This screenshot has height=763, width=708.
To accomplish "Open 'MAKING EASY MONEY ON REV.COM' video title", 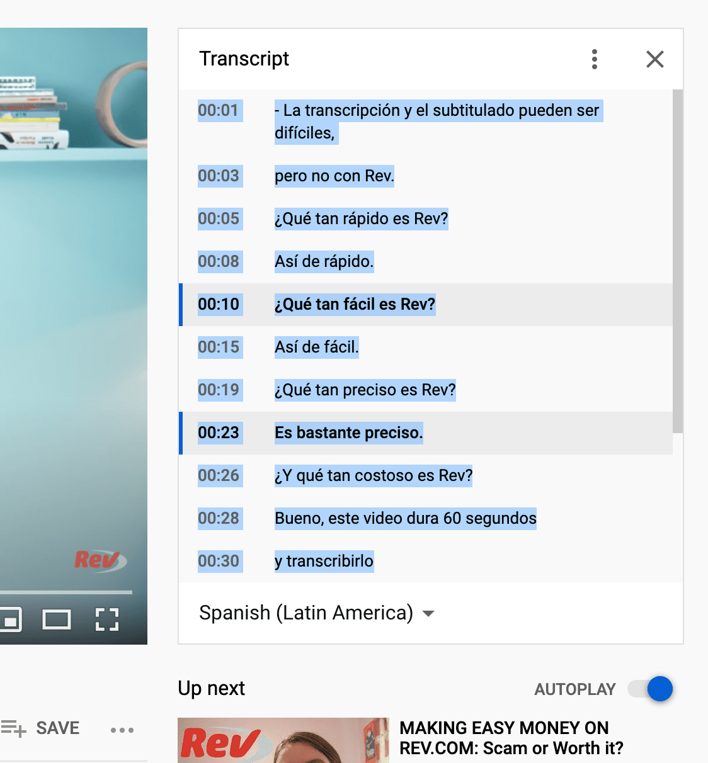I will pos(511,738).
